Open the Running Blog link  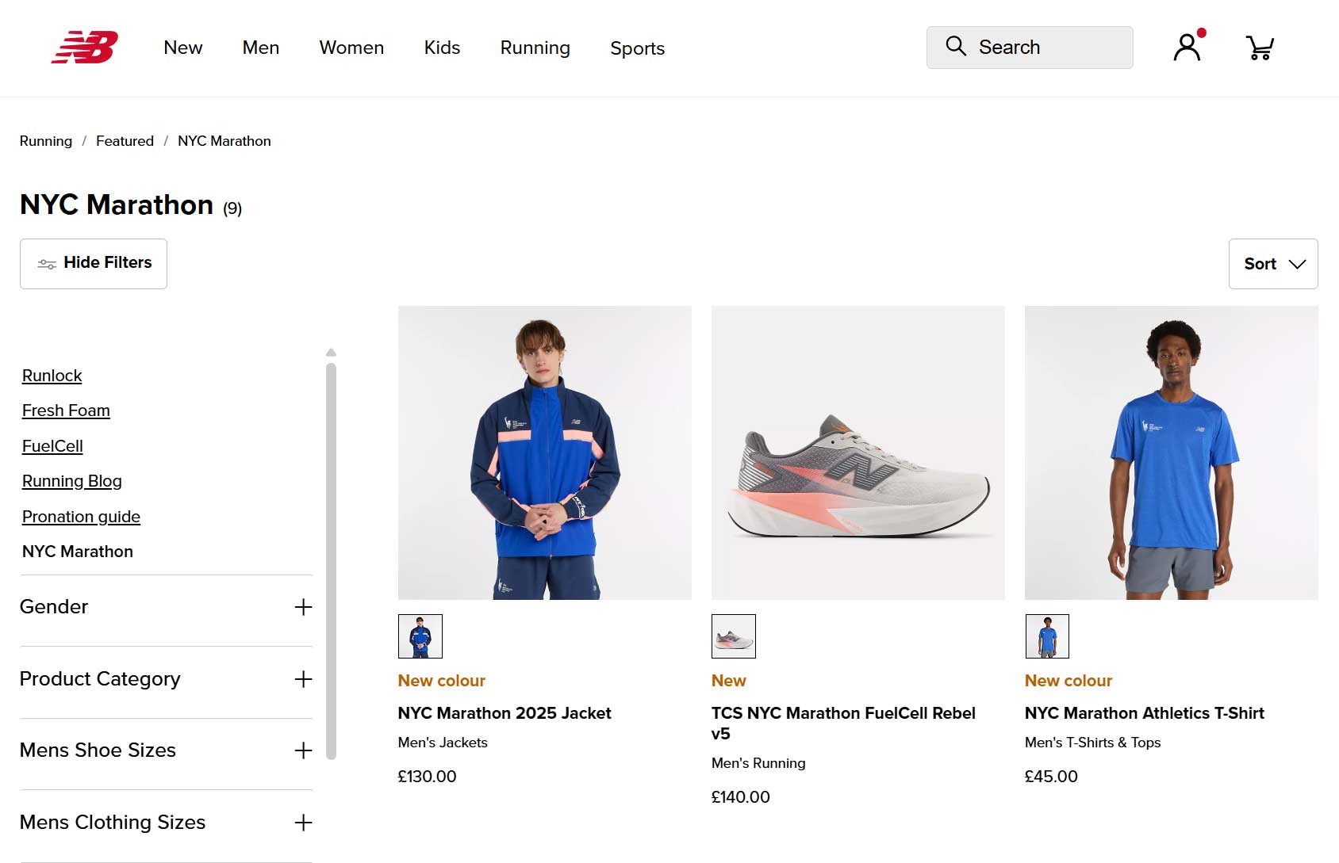[72, 481]
